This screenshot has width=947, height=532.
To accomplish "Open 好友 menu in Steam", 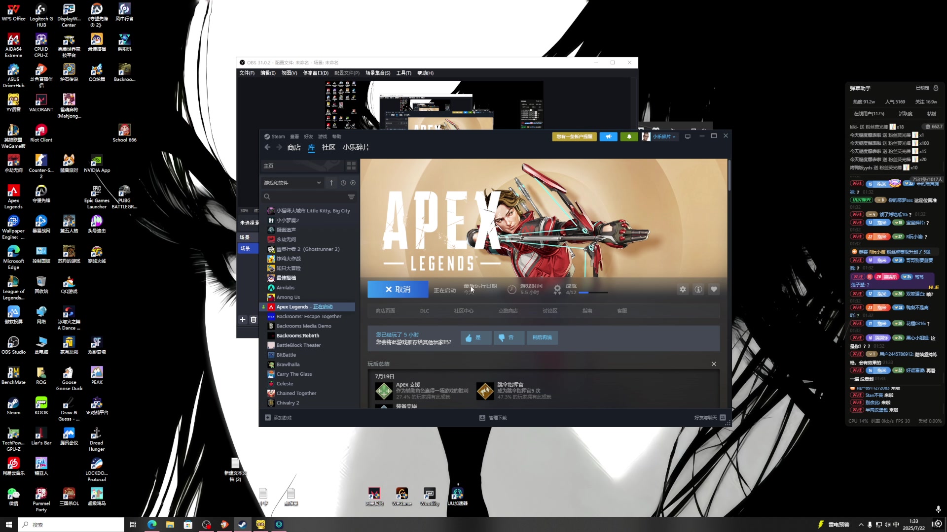I will pos(309,136).
